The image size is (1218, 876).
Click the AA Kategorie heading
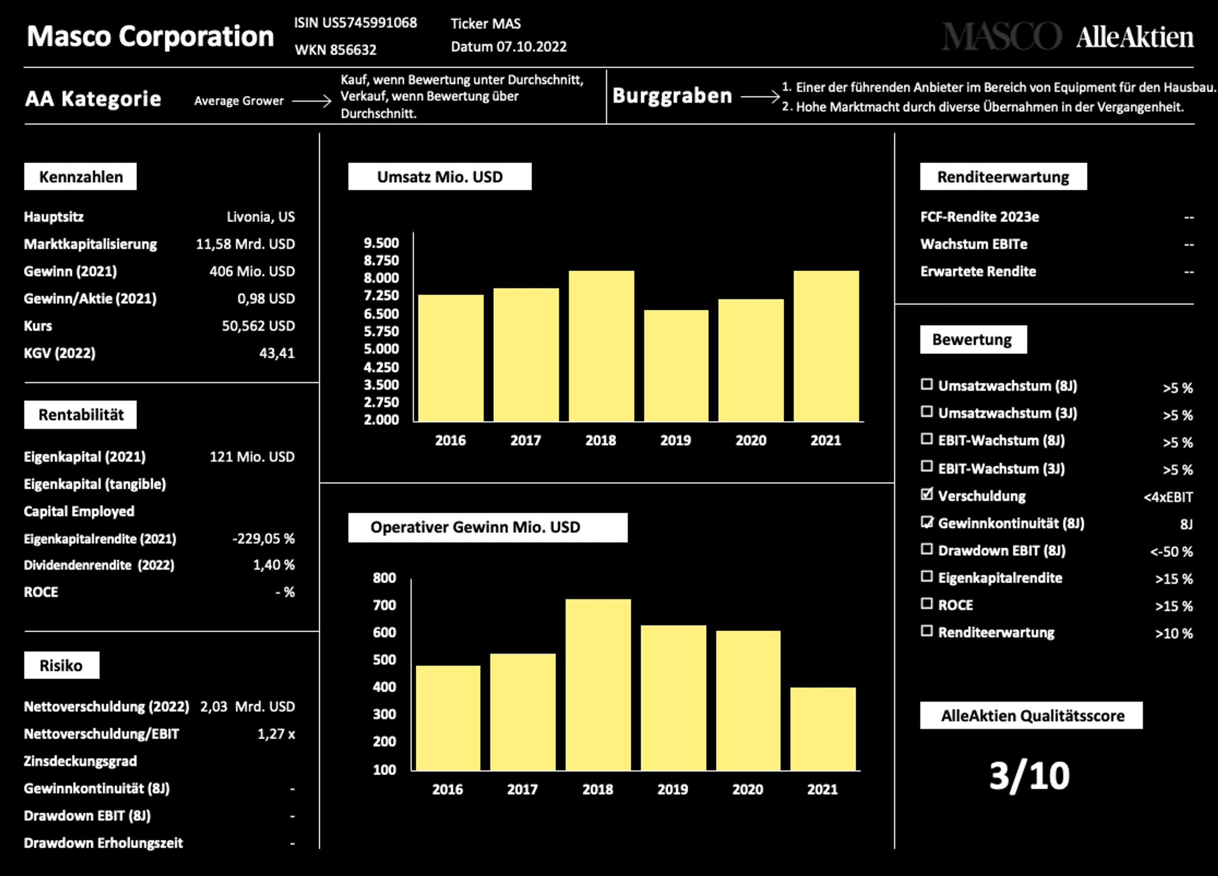[x=93, y=99]
